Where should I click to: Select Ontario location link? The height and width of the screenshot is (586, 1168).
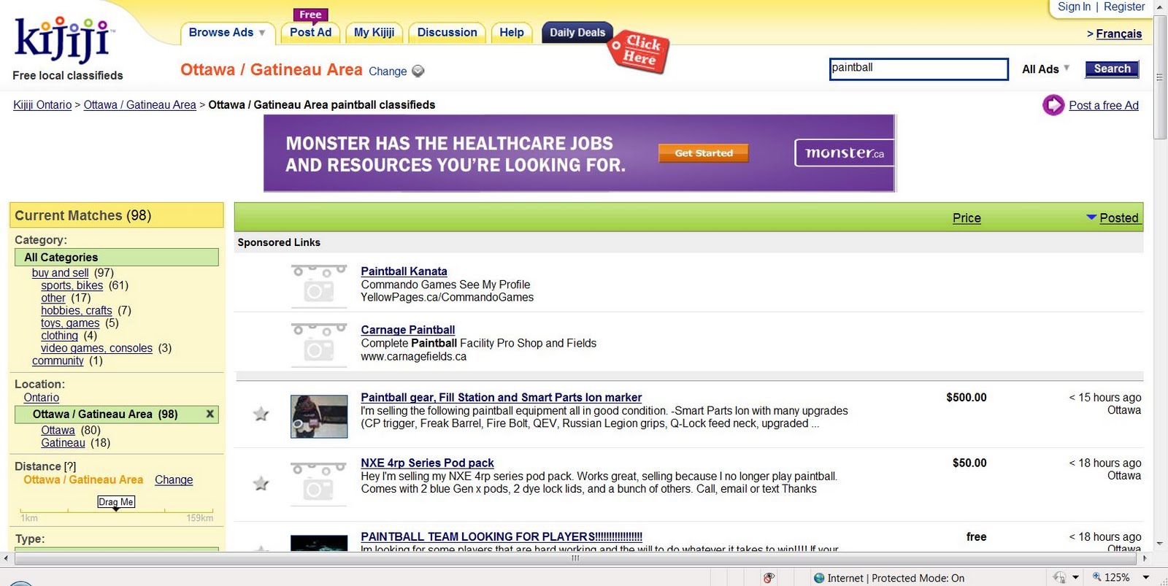tap(42, 398)
